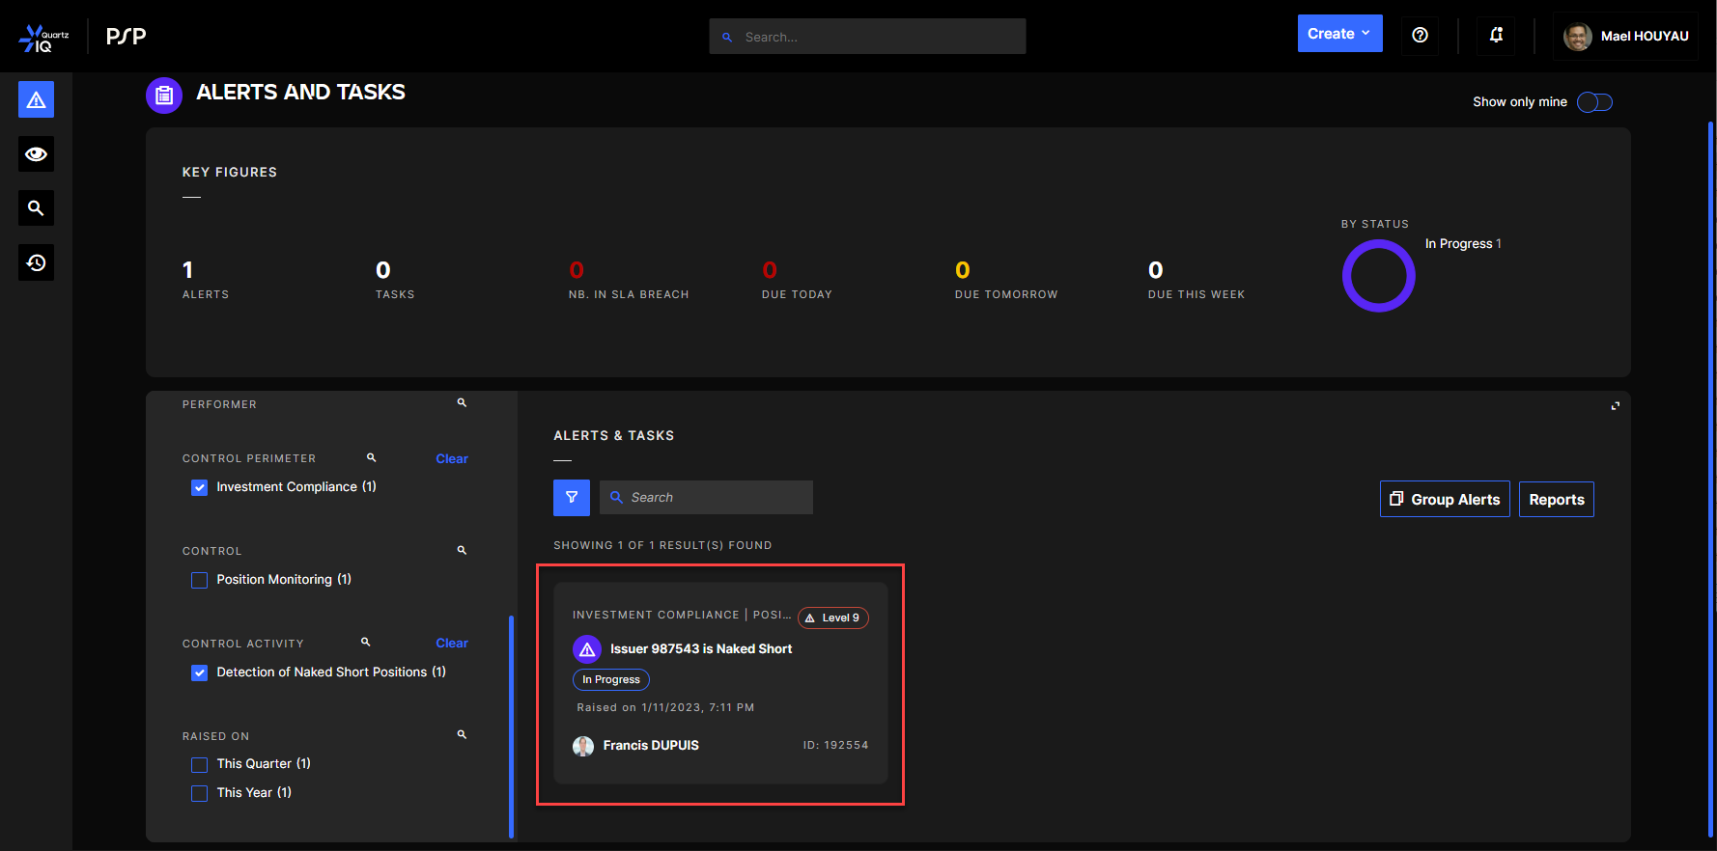Uncheck the Investment Compliance checkbox
Image resolution: width=1717 pixels, height=851 pixels.
coord(200,488)
